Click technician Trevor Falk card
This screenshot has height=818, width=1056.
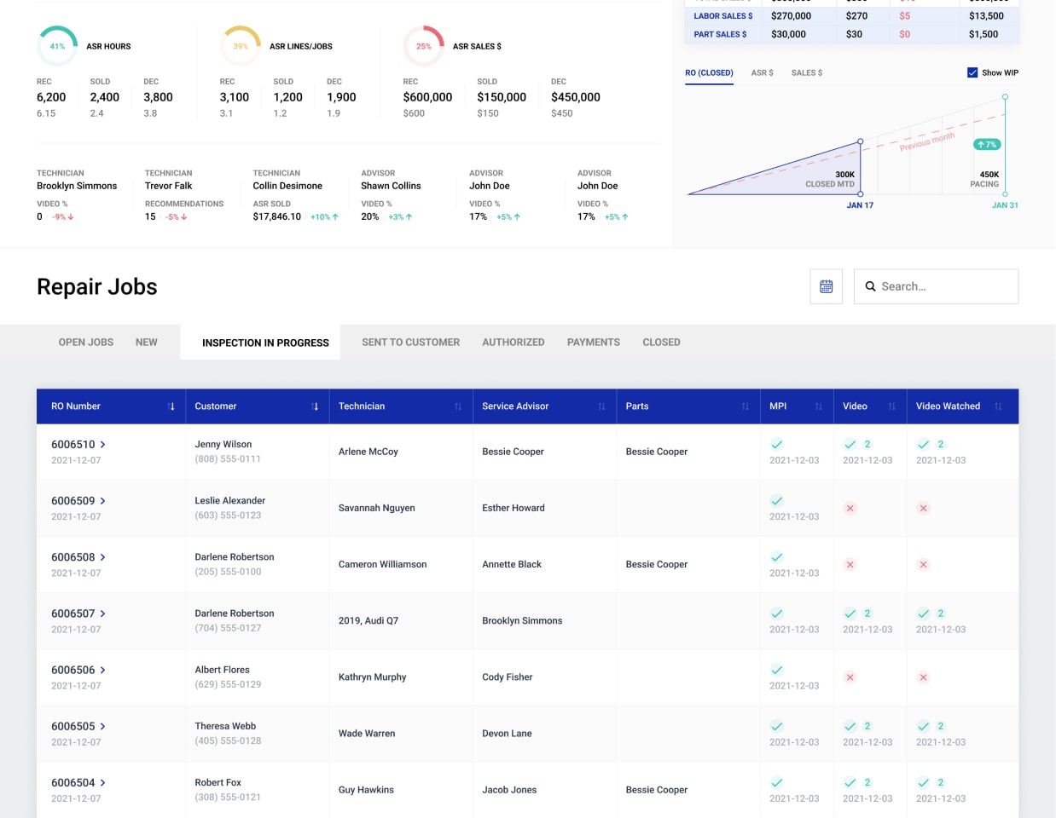[185, 195]
